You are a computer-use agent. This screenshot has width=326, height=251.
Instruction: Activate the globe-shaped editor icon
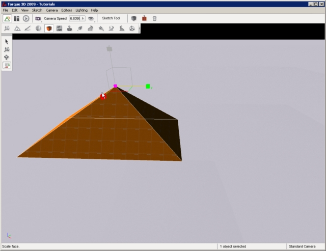click(38, 29)
